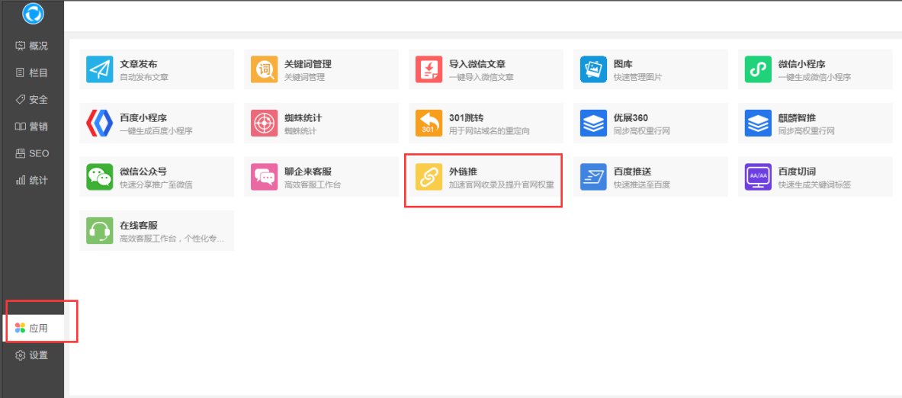
Task: Click description 一键导入微信文章
Action: pos(481,77)
